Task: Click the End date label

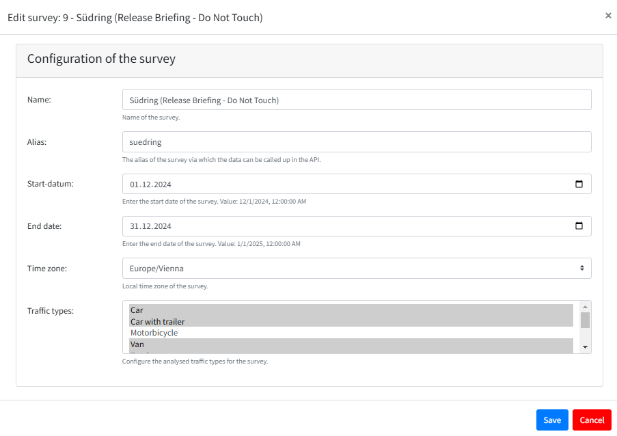Action: click(44, 226)
